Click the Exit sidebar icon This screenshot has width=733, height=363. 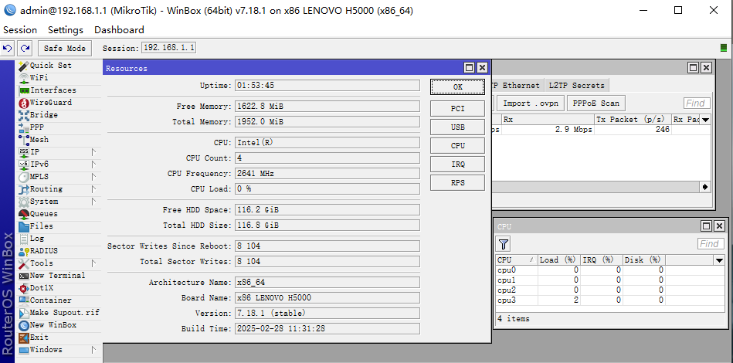tap(24, 338)
